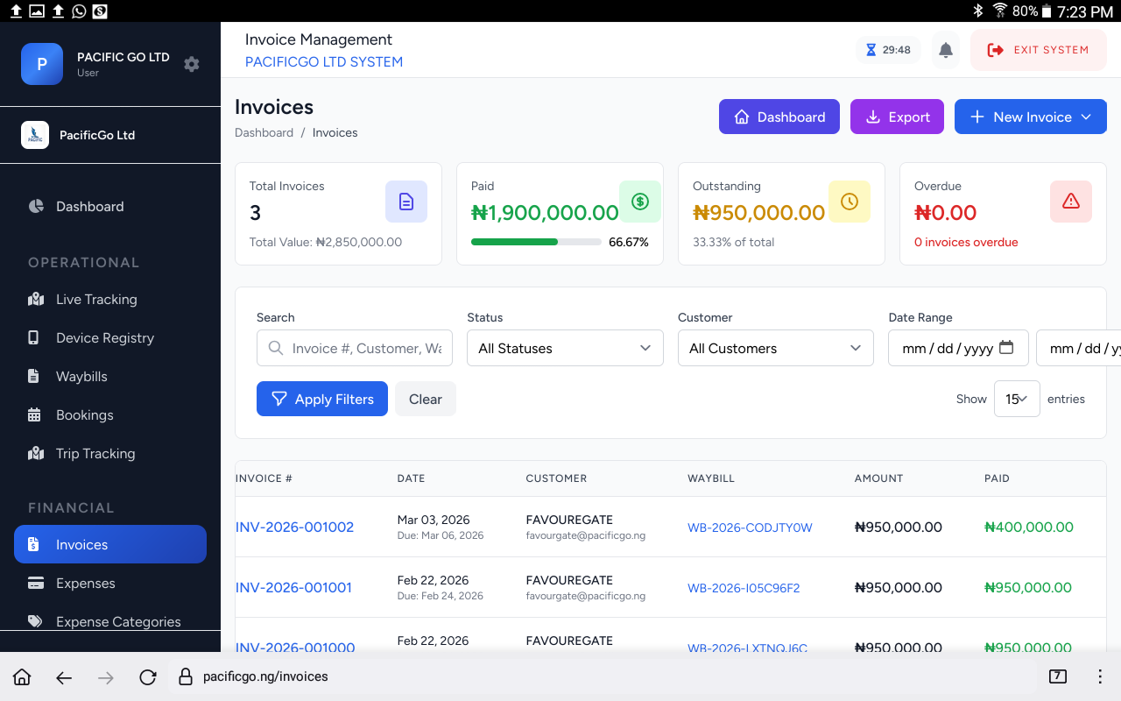This screenshot has height=701, width=1121.
Task: Click the PacificGo Ltd company logo
Action: tap(35, 135)
